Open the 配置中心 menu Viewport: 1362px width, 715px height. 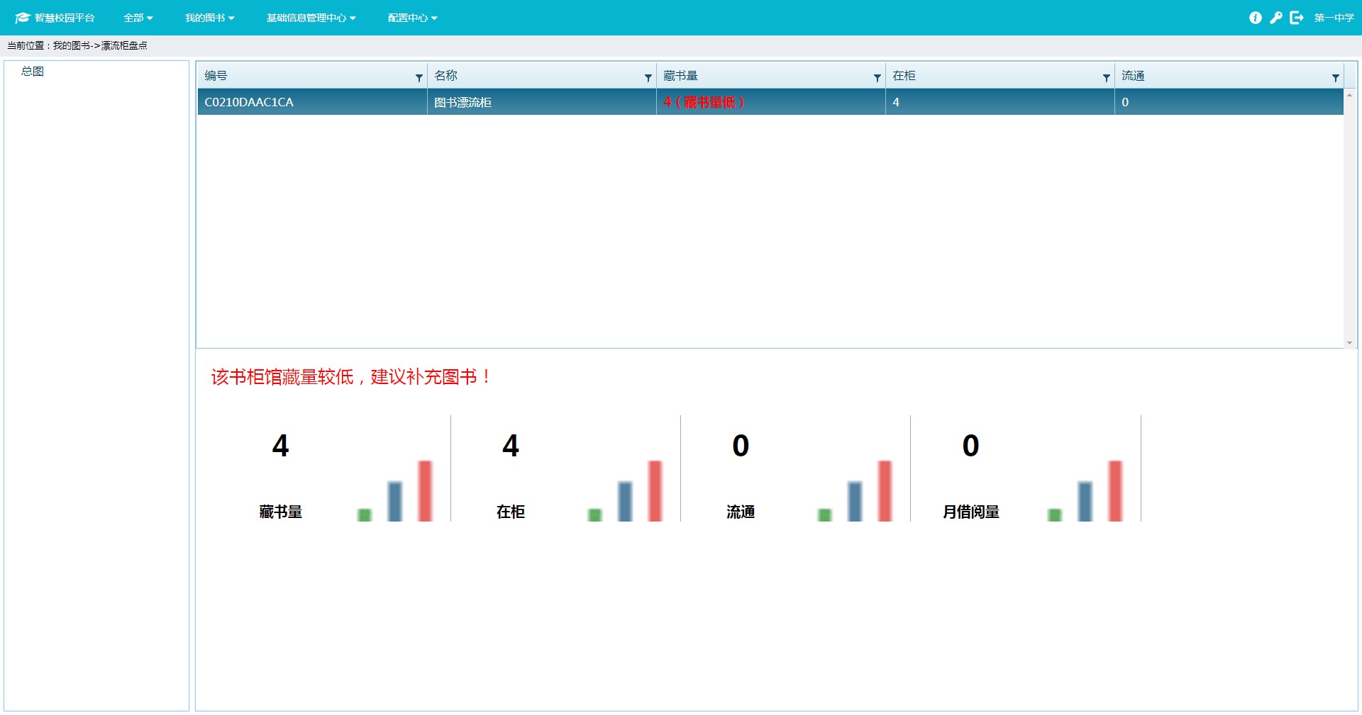[412, 18]
